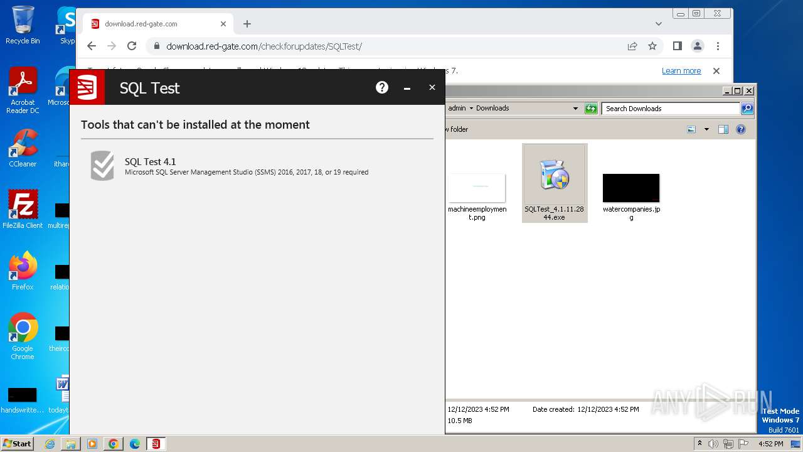Click Learn more link in Chrome infobar
Image resolution: width=803 pixels, height=452 pixels.
(x=681, y=71)
